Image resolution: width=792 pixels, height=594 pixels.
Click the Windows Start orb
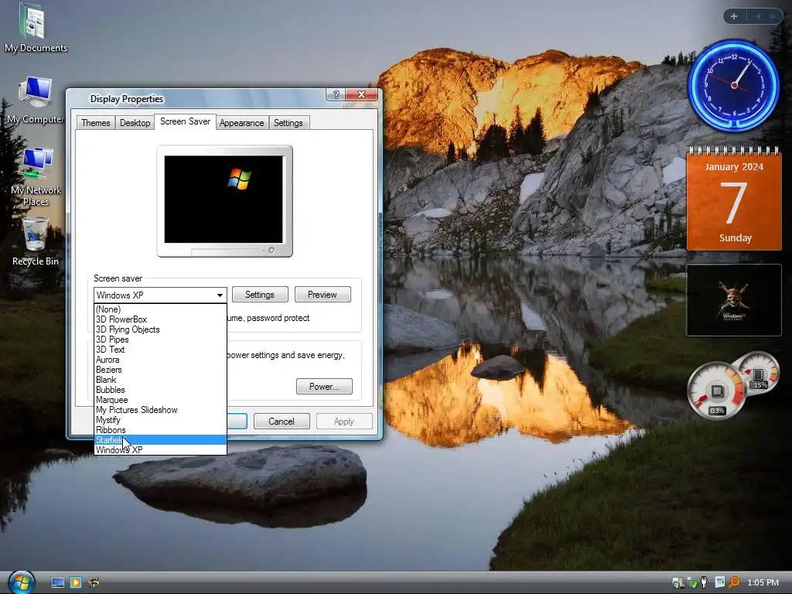[21, 582]
